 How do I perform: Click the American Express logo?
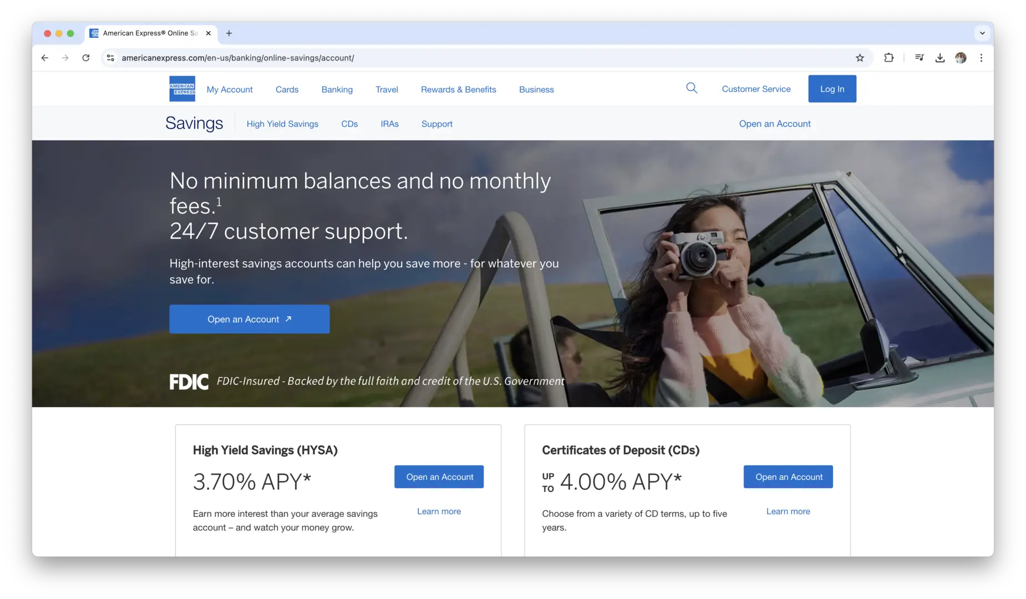pos(182,89)
